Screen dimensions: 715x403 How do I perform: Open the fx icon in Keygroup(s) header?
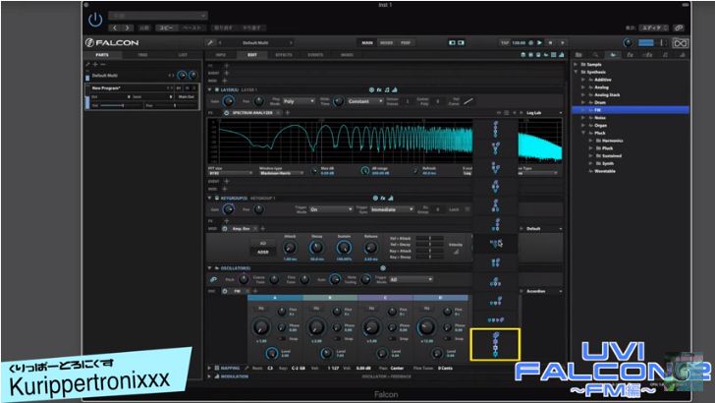click(383, 199)
